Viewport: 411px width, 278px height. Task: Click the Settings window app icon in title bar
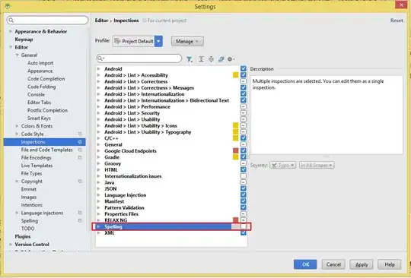point(8,6)
